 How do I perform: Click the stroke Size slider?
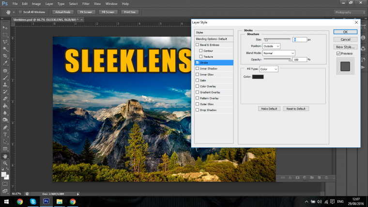tap(277, 39)
